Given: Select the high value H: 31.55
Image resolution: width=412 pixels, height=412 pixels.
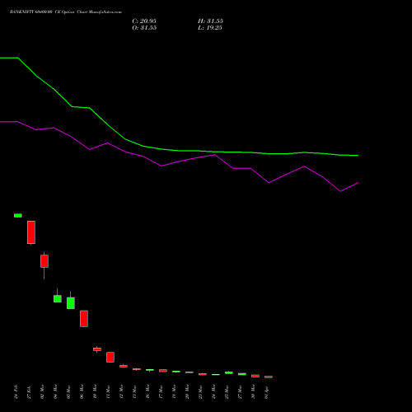Looking at the screenshot, I should [210, 21].
